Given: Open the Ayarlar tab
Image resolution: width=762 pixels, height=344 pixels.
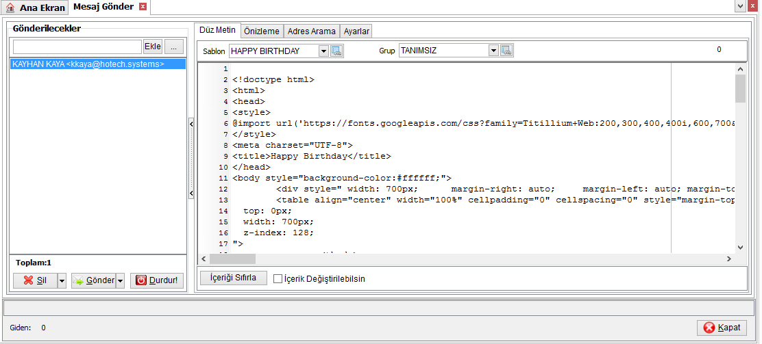Looking at the screenshot, I should click(x=357, y=31).
